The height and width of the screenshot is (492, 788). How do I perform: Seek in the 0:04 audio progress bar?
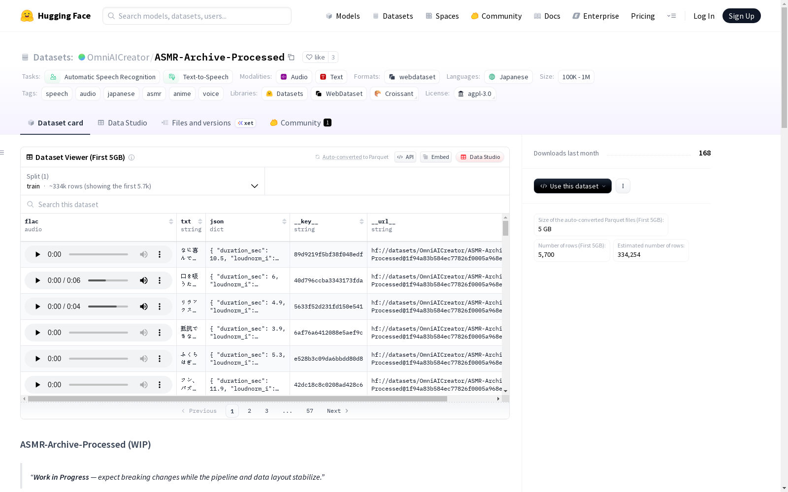coord(108,307)
